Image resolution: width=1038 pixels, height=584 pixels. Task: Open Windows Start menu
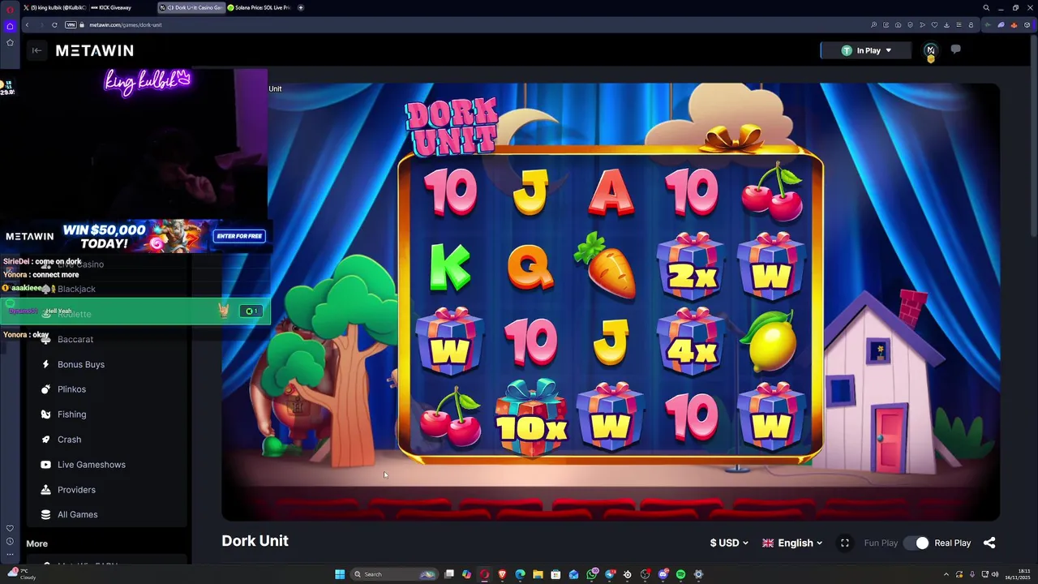click(340, 574)
